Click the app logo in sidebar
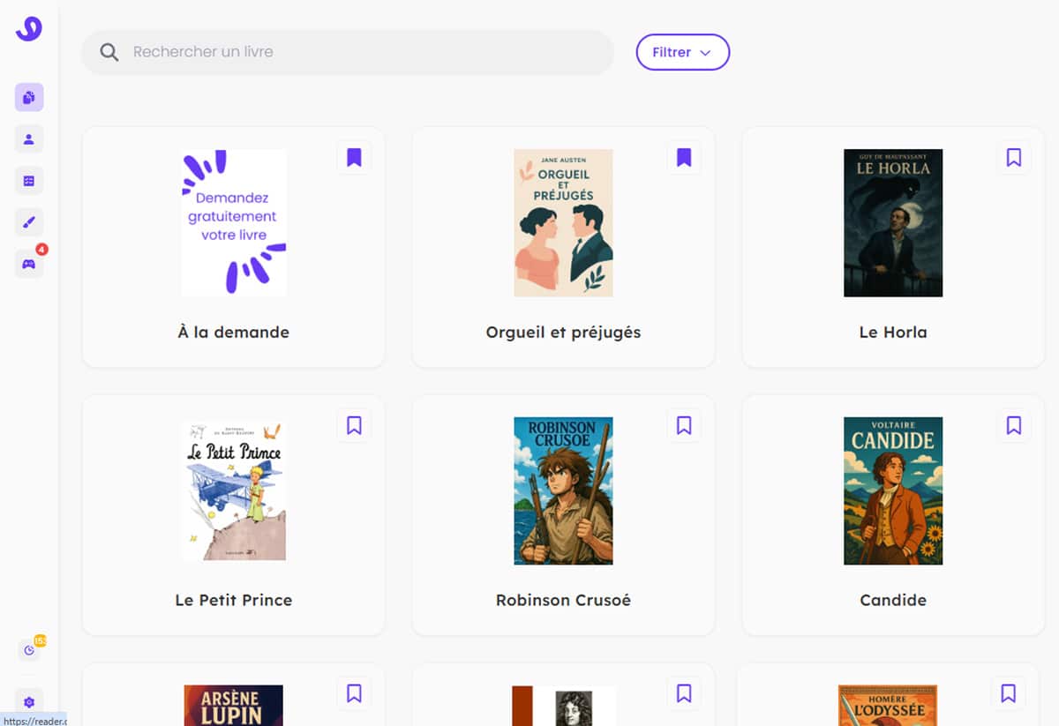This screenshot has height=726, width=1059. [29, 28]
